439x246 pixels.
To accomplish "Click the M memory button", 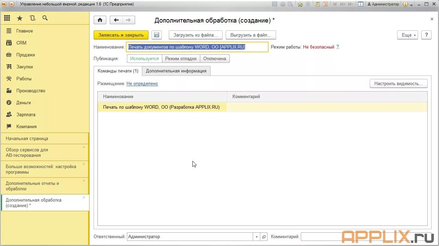I will (335, 4).
